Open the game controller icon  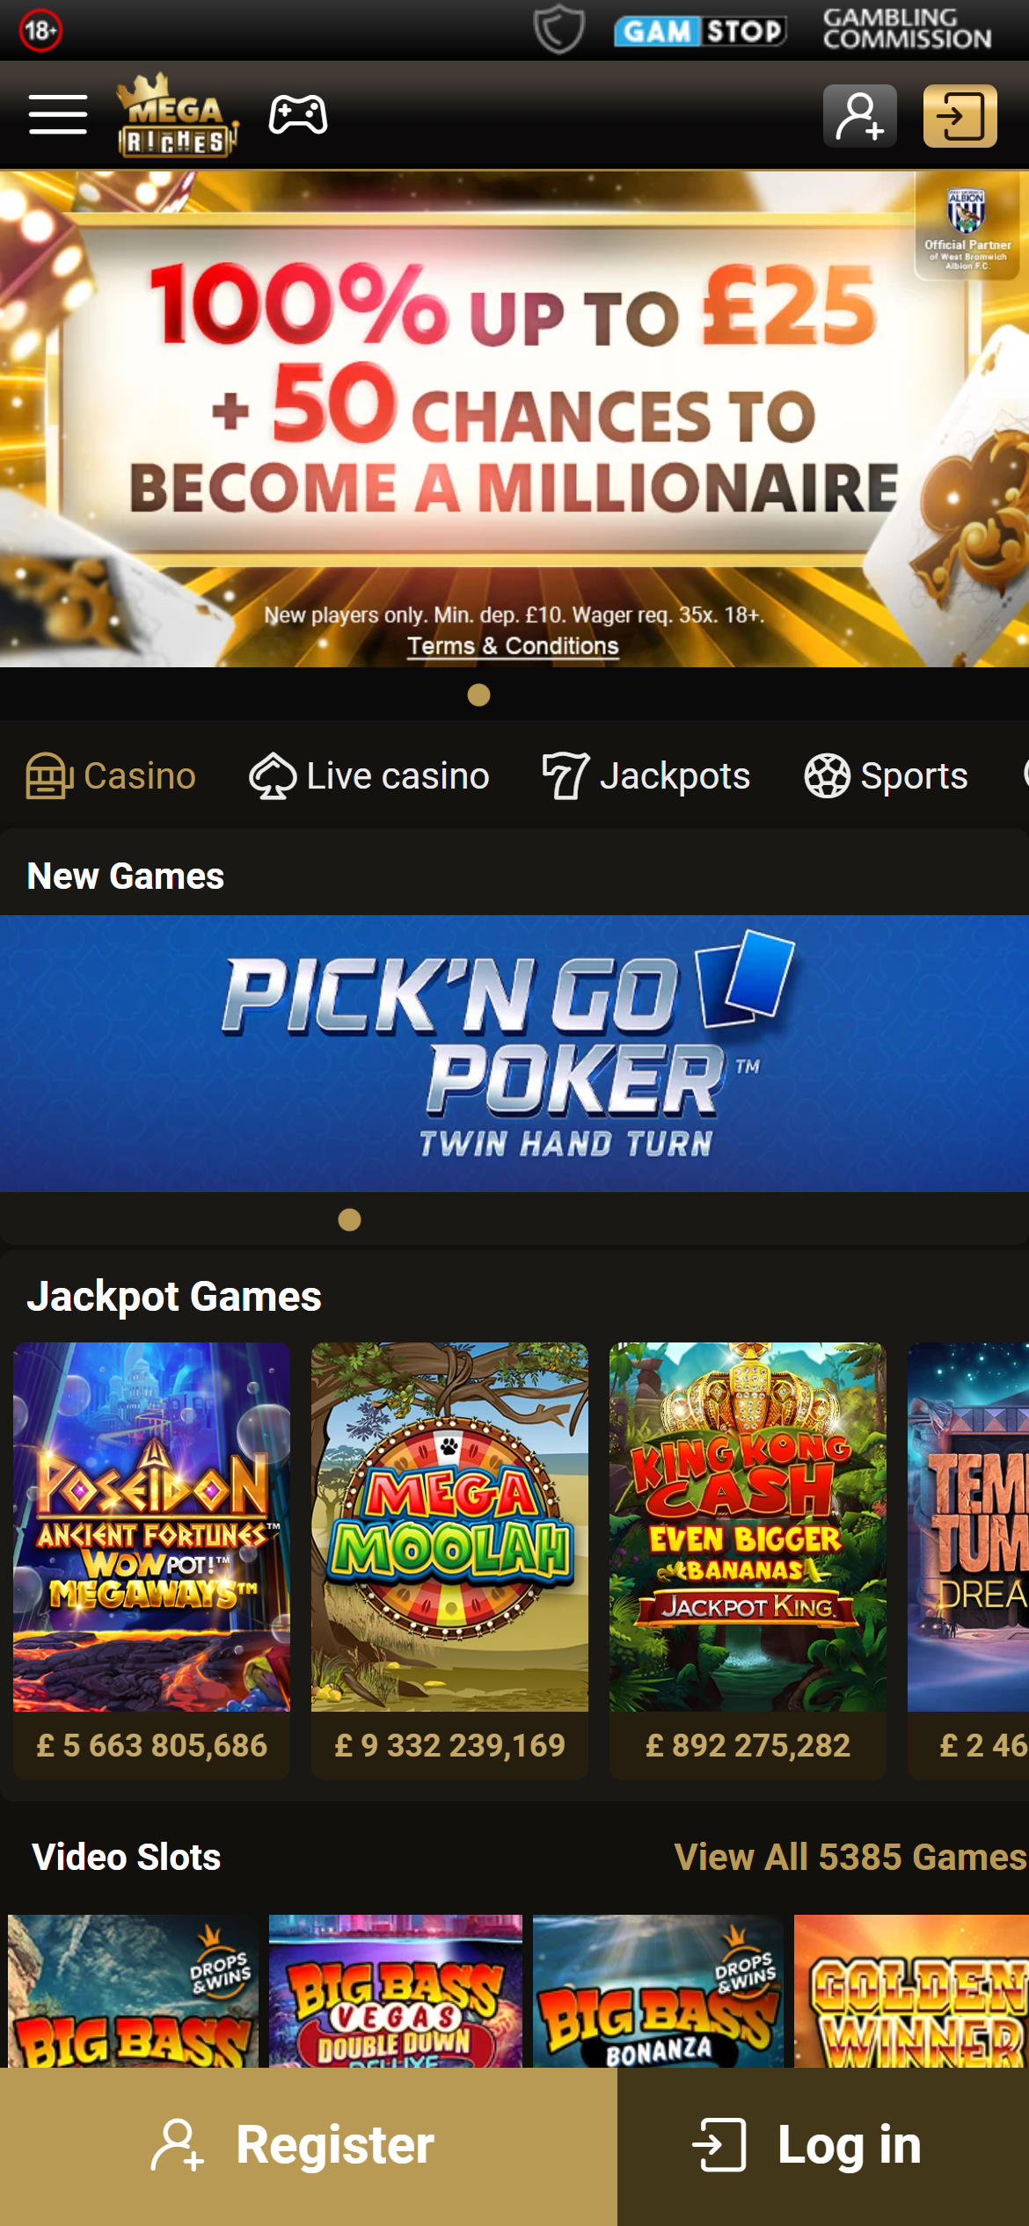click(298, 115)
